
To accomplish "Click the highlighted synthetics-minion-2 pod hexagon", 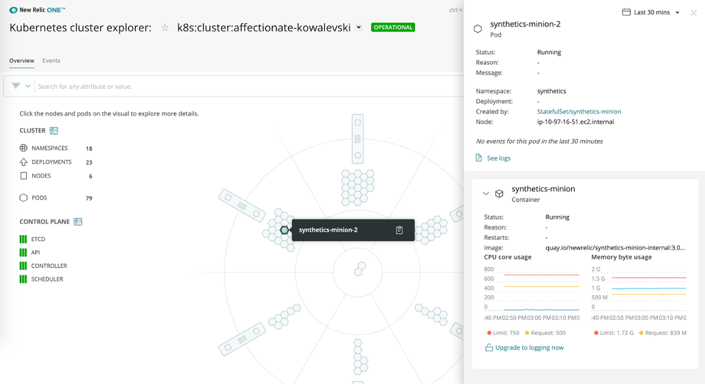I will pyautogui.click(x=284, y=230).
